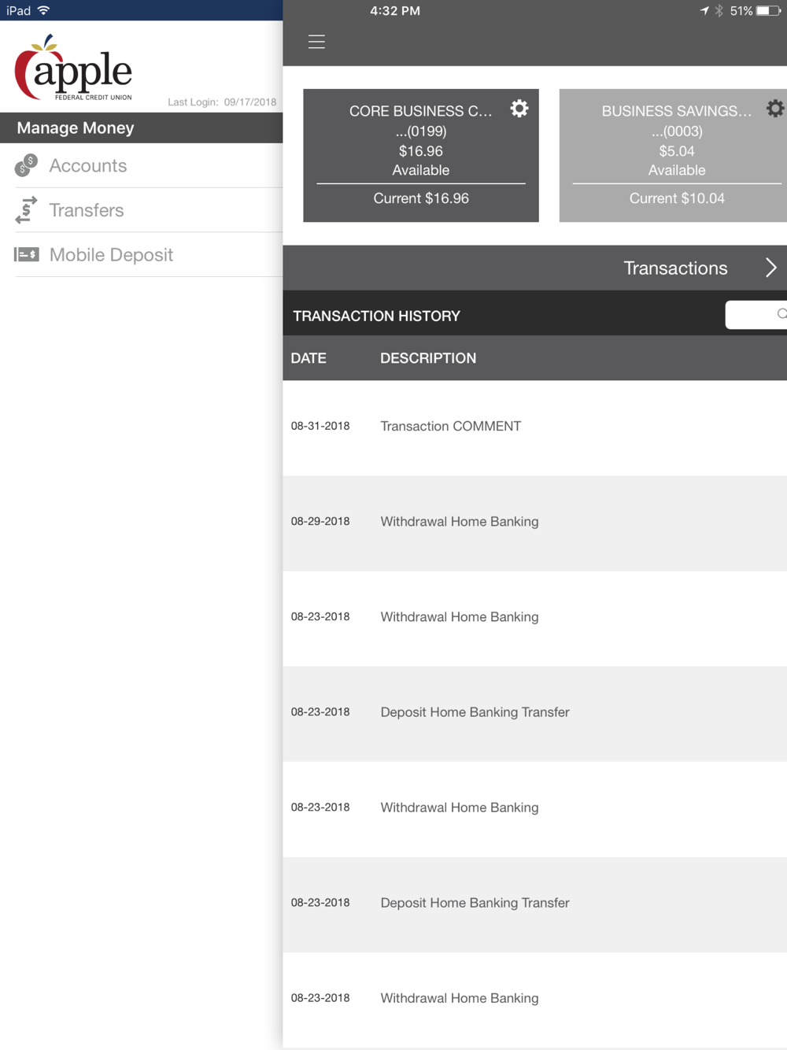Click the Accounts coins icon

click(x=27, y=165)
